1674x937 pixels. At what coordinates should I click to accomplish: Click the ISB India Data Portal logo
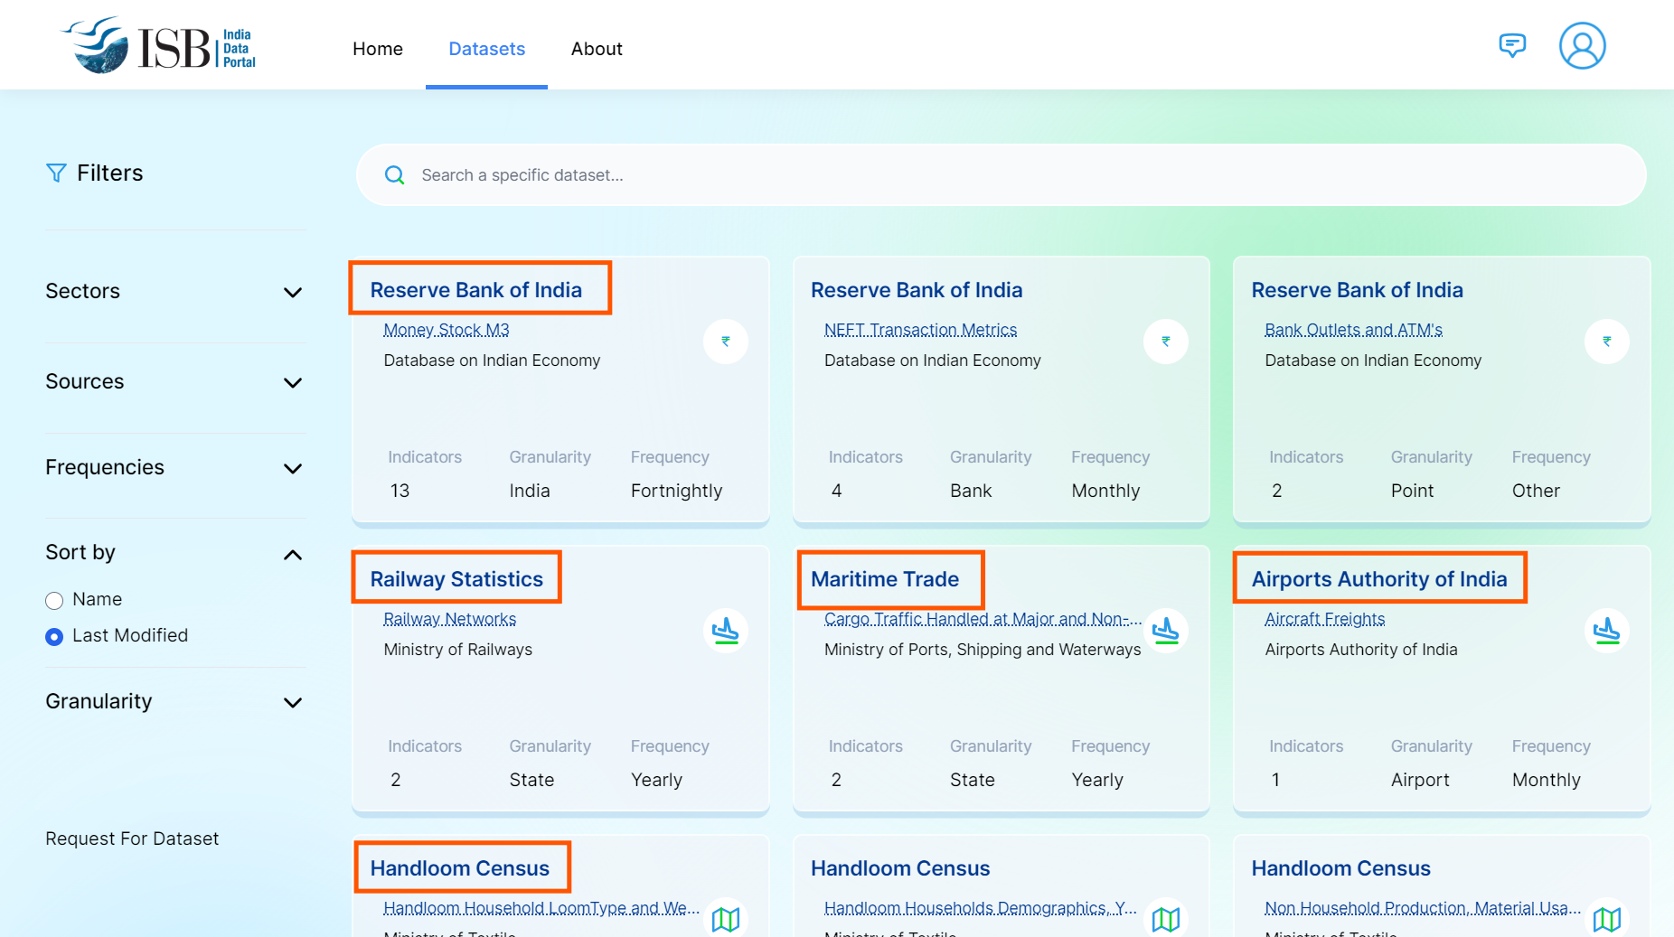[159, 46]
